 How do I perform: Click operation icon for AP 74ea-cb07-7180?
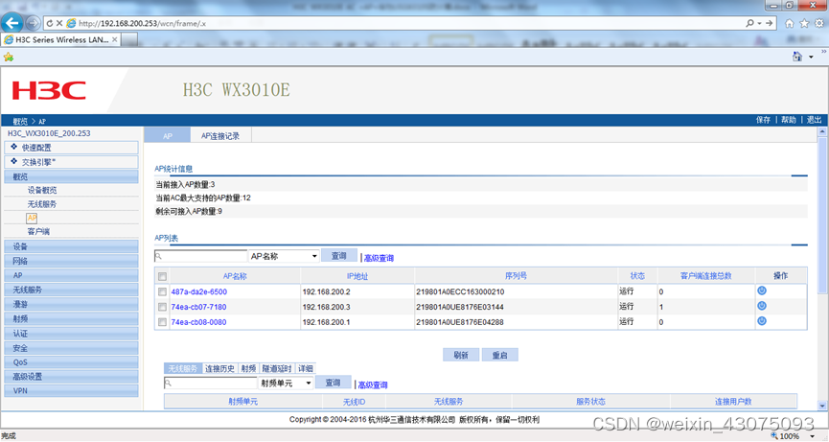point(762,306)
